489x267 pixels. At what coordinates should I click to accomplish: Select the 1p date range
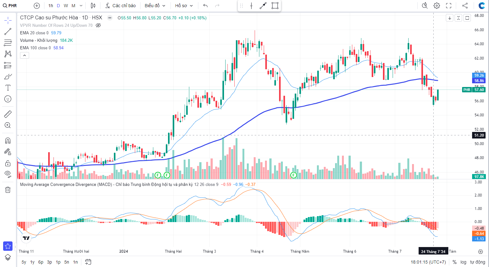point(58,262)
